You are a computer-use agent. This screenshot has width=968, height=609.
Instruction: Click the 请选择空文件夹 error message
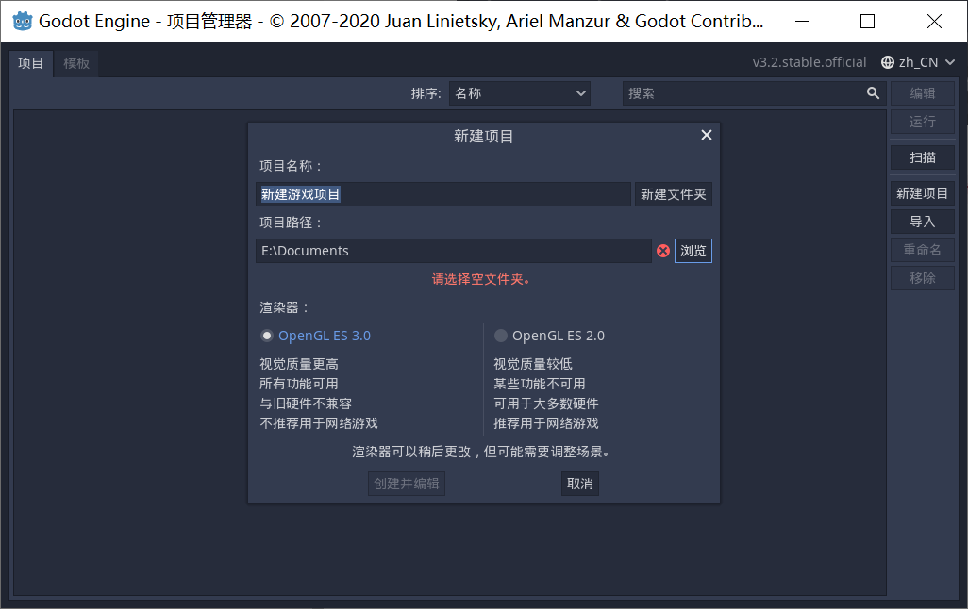pyautogui.click(x=481, y=279)
